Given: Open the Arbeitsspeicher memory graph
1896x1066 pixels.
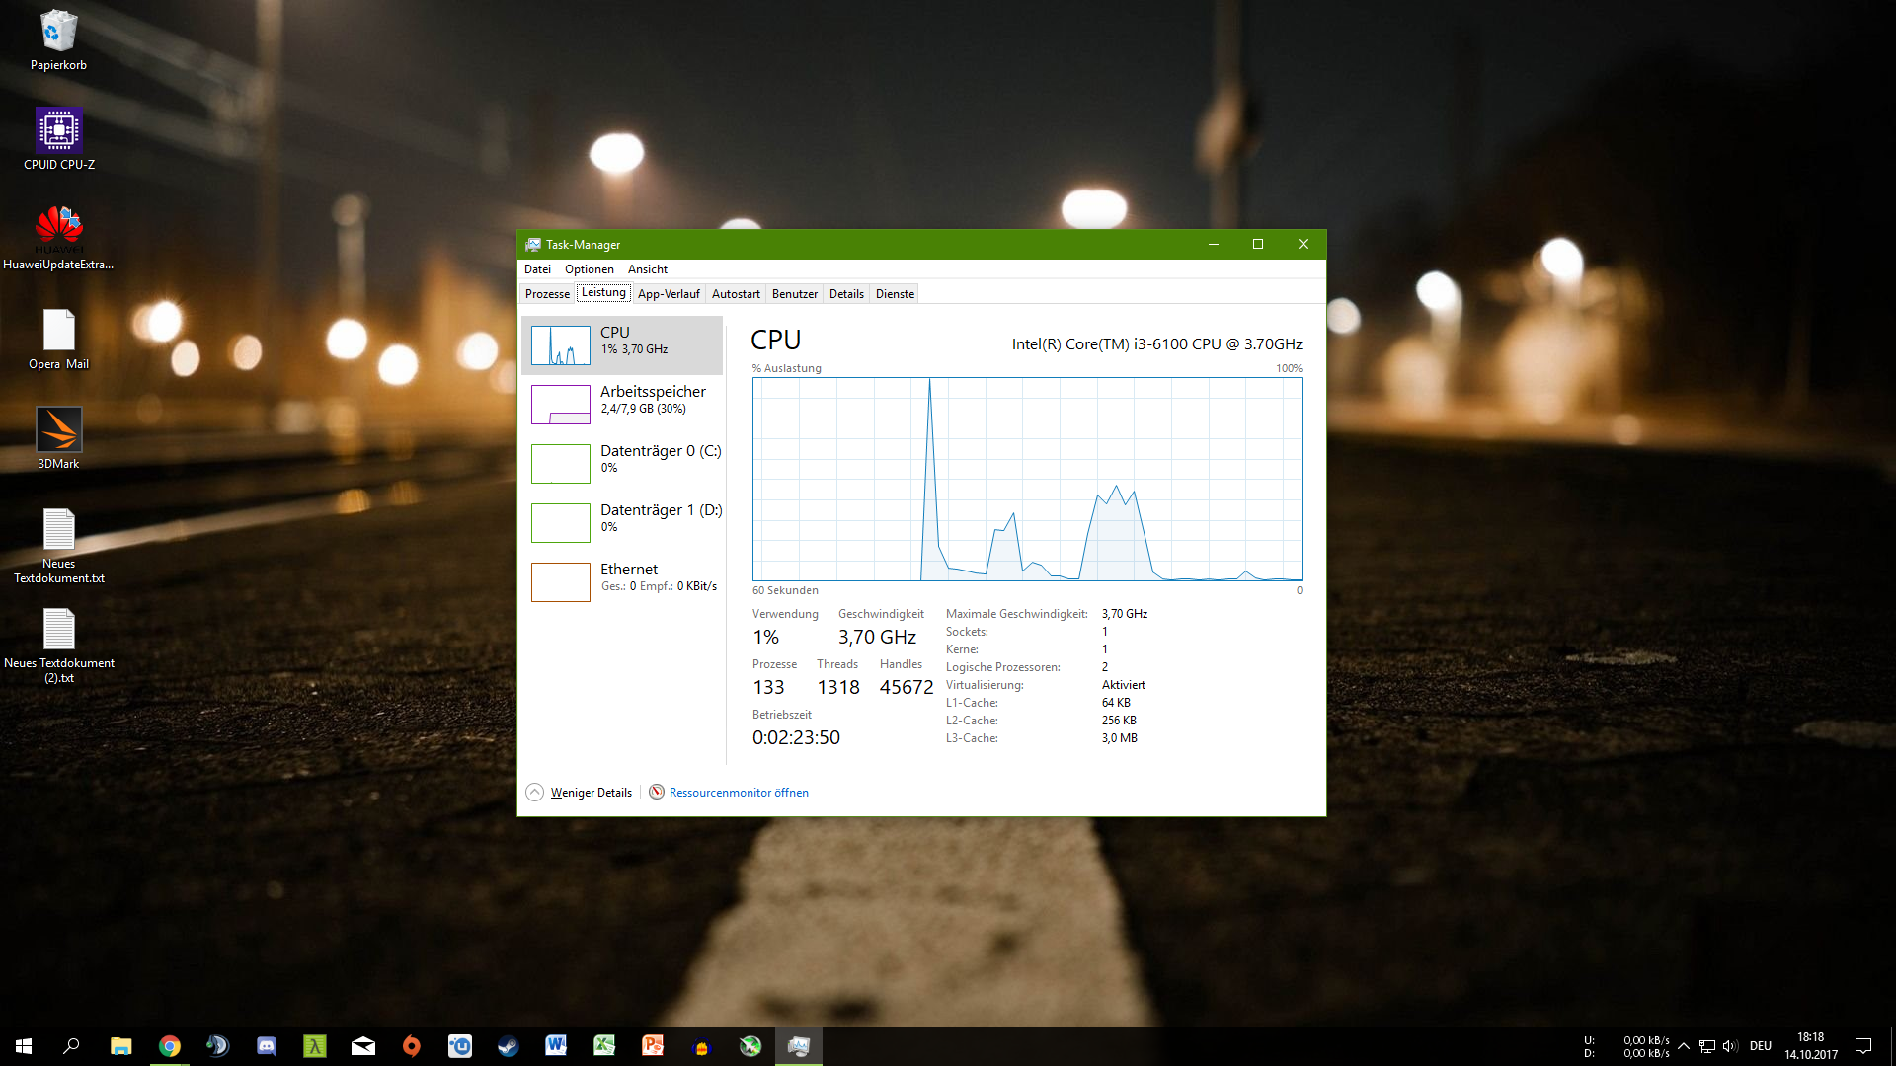Looking at the screenshot, I should tap(622, 404).
